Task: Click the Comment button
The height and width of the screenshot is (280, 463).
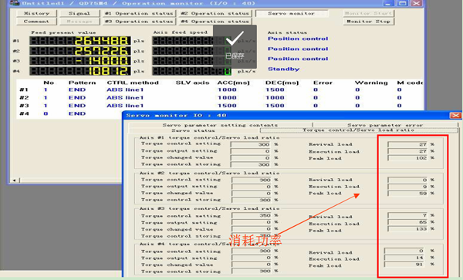Action: pos(36,22)
